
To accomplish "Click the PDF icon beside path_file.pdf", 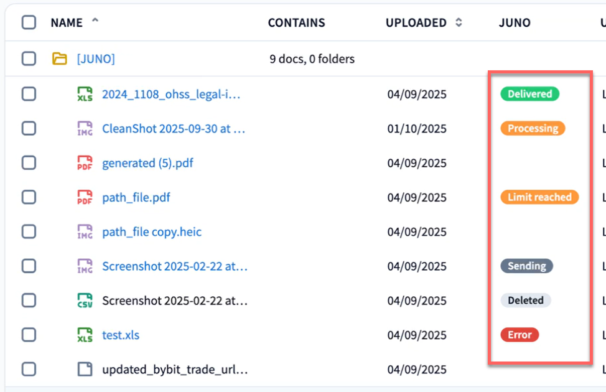I will tap(85, 198).
